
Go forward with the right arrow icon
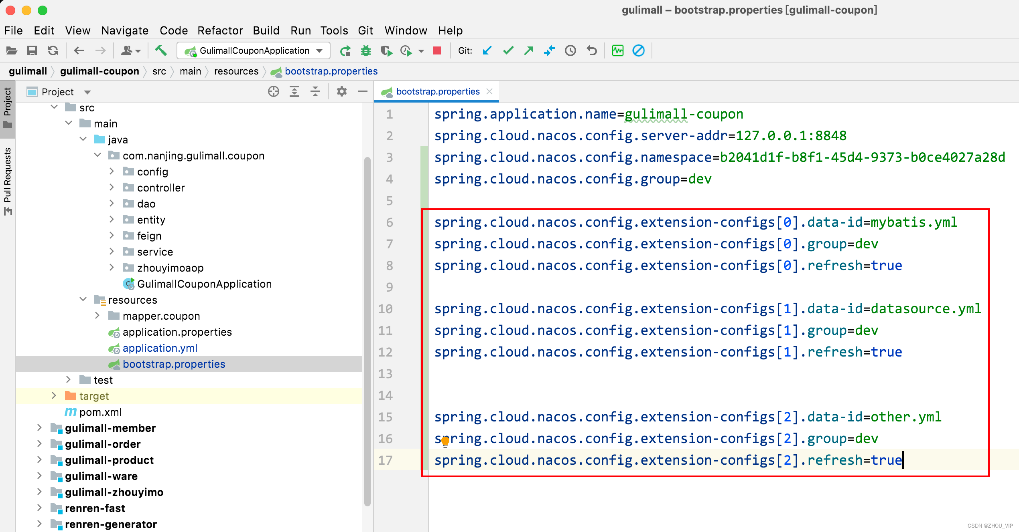point(100,50)
